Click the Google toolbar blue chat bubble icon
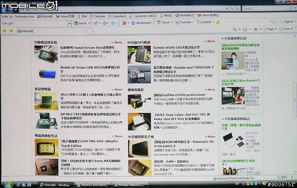This screenshot has width=297, height=188. [x=113, y=23]
